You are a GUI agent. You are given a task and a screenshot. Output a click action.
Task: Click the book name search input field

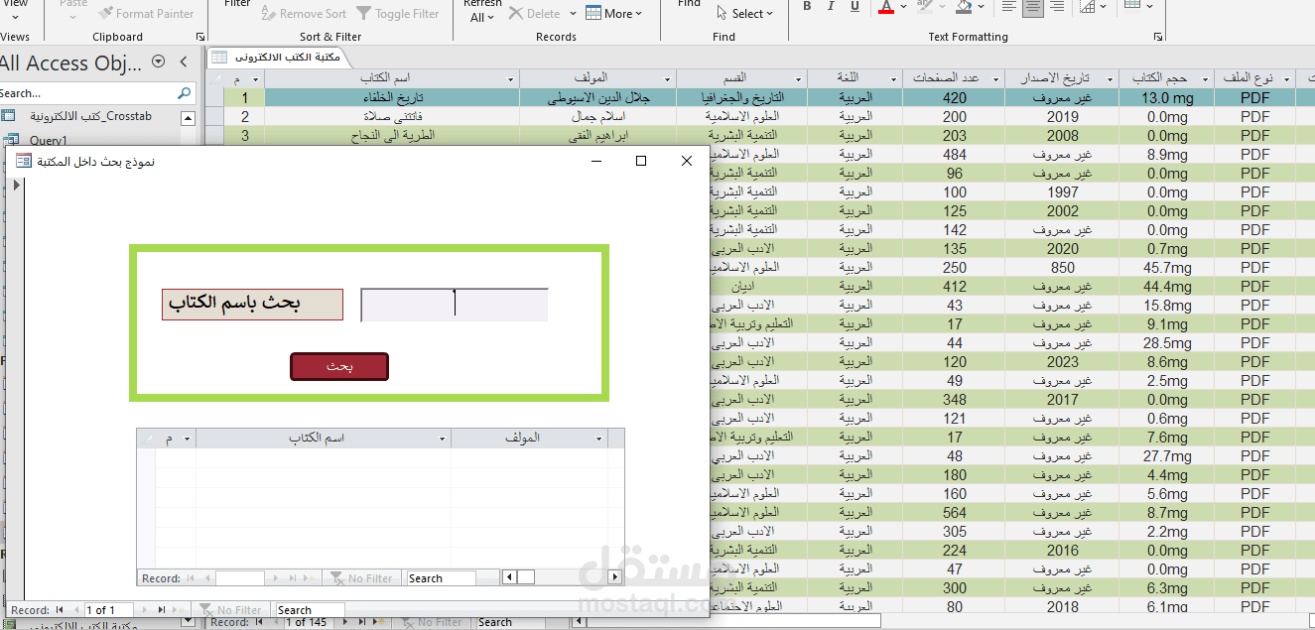click(455, 306)
